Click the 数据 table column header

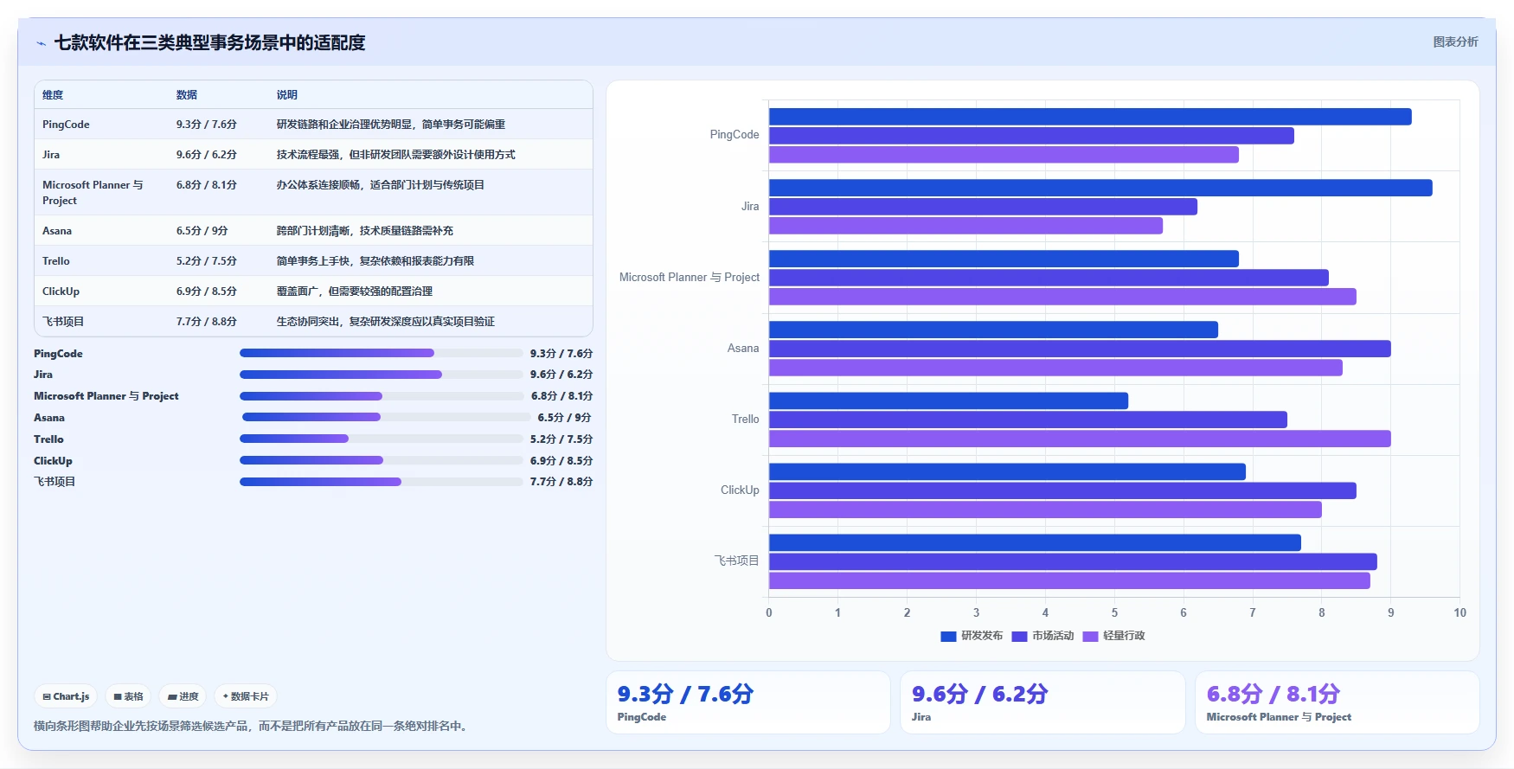pos(187,95)
